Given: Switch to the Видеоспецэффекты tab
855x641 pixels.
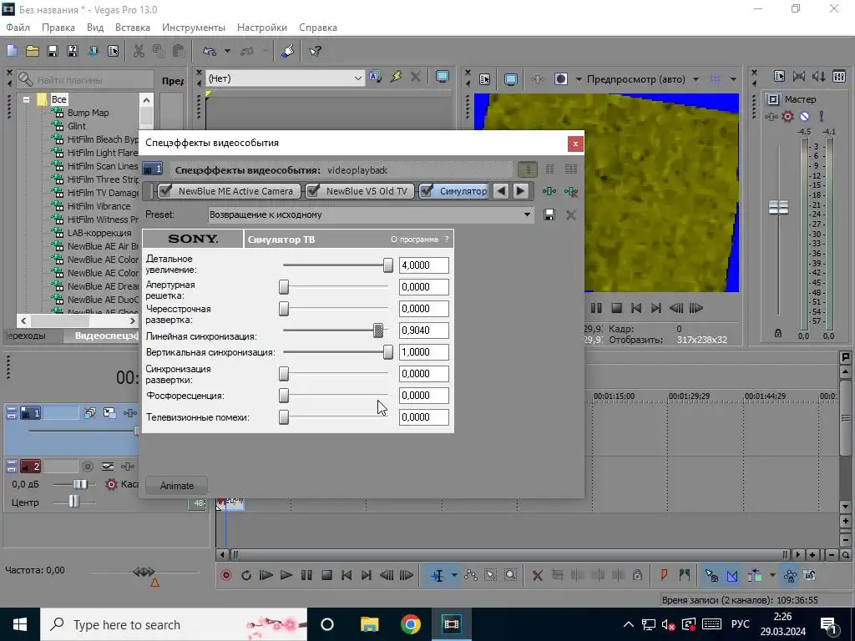Looking at the screenshot, I should point(107,336).
